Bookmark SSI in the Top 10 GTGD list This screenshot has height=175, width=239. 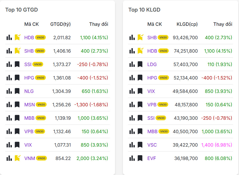click(17, 64)
